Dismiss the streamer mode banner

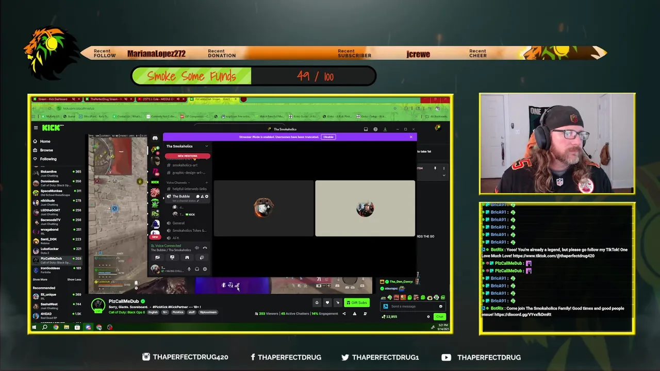click(411, 137)
